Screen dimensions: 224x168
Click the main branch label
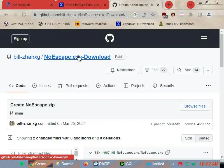click(19, 113)
